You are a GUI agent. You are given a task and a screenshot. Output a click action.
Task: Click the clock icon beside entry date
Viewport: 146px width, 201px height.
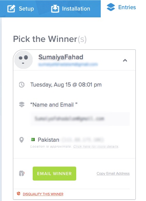22,85
